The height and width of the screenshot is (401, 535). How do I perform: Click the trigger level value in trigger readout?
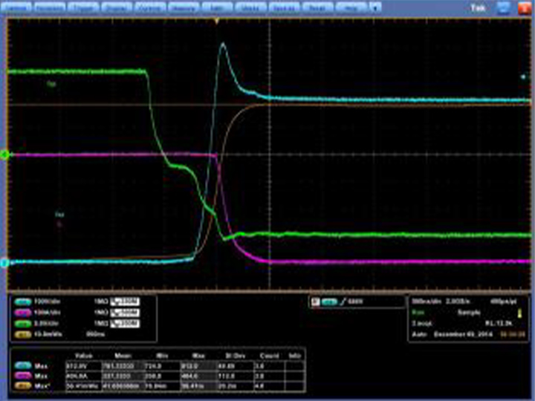coord(355,301)
